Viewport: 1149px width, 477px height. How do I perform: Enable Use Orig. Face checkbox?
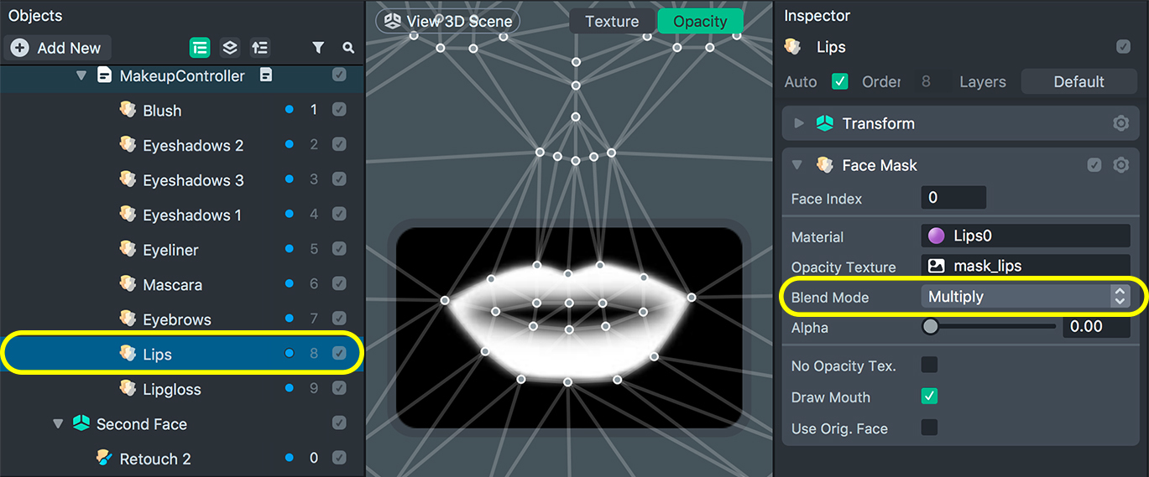[x=929, y=428]
